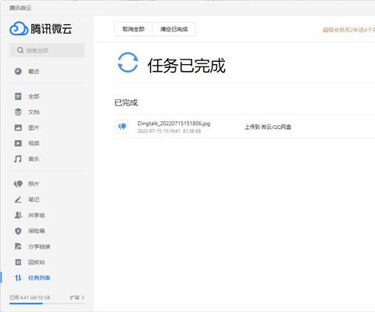Click the 已用 4.41 GB/10 GB storage text

(30, 297)
